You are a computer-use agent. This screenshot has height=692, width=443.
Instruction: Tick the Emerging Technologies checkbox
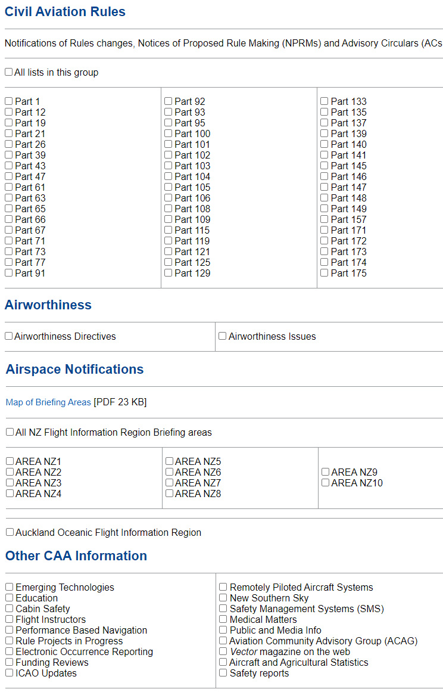(x=10, y=587)
